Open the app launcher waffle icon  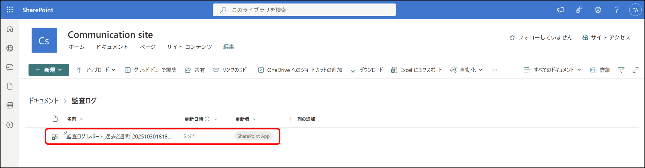point(10,10)
